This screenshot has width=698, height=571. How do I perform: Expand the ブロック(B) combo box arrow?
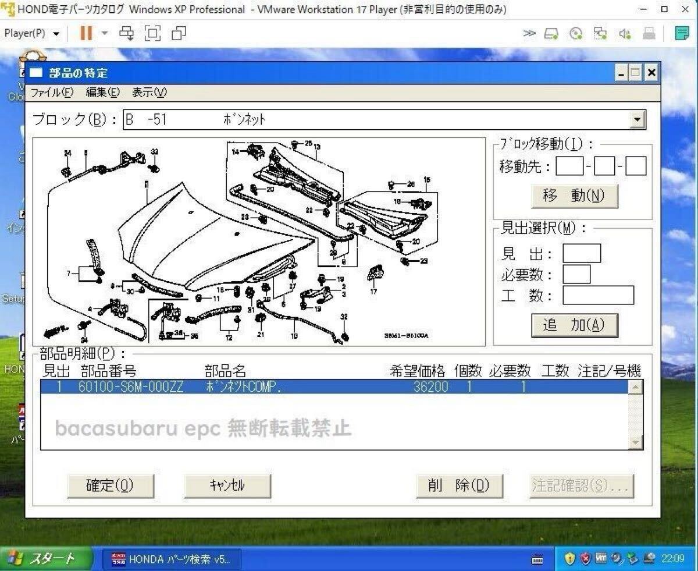click(x=638, y=120)
